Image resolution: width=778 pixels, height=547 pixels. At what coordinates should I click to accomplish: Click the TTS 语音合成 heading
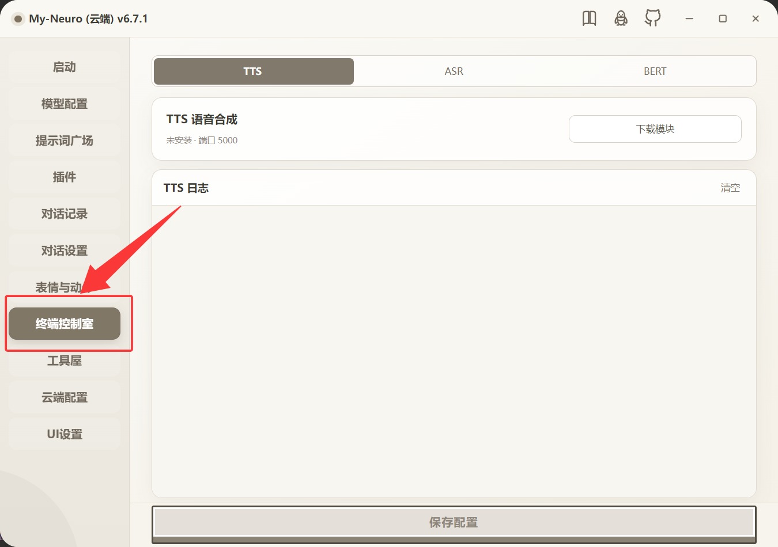(202, 119)
